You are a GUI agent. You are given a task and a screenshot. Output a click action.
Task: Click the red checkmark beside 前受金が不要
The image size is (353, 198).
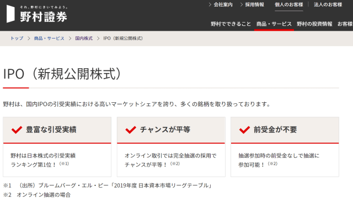(245, 130)
